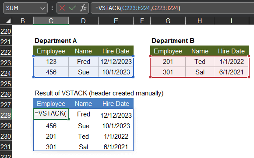This screenshot has height=158, width=254.
Task: Click Fred in Department A table
Action: click(83, 62)
